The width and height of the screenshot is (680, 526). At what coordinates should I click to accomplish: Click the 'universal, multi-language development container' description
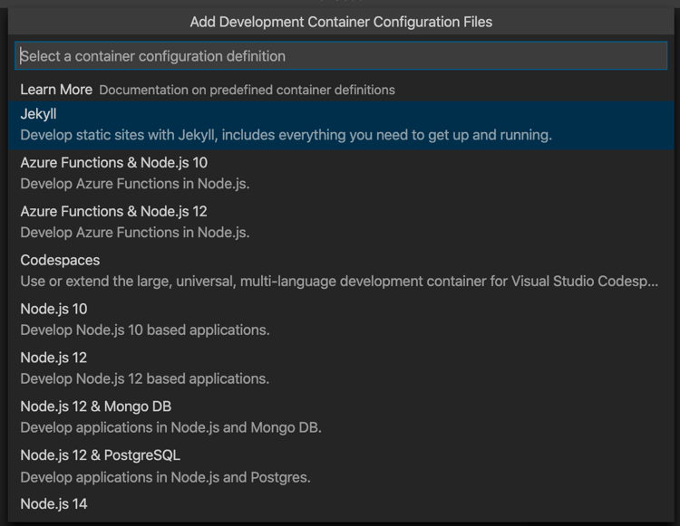[339, 282]
